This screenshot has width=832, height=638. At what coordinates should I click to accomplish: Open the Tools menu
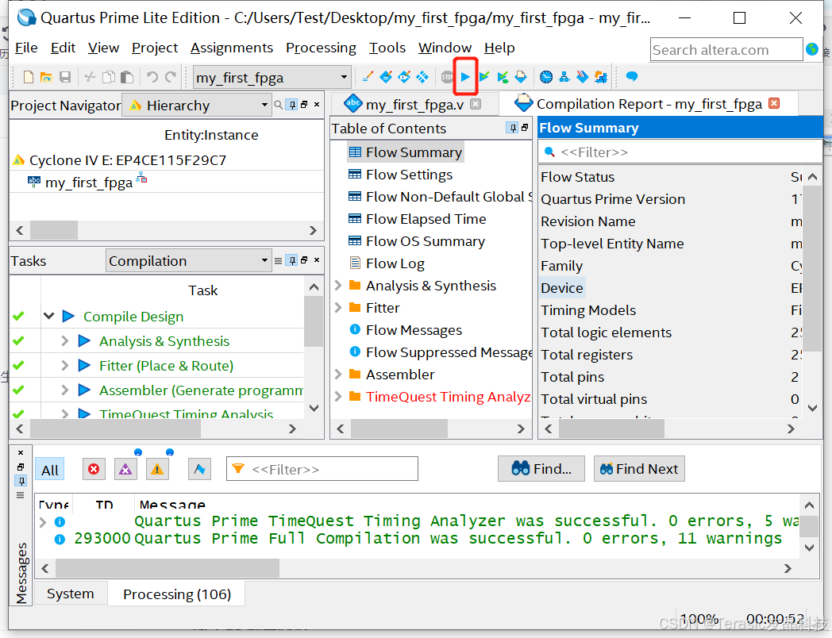click(x=387, y=48)
